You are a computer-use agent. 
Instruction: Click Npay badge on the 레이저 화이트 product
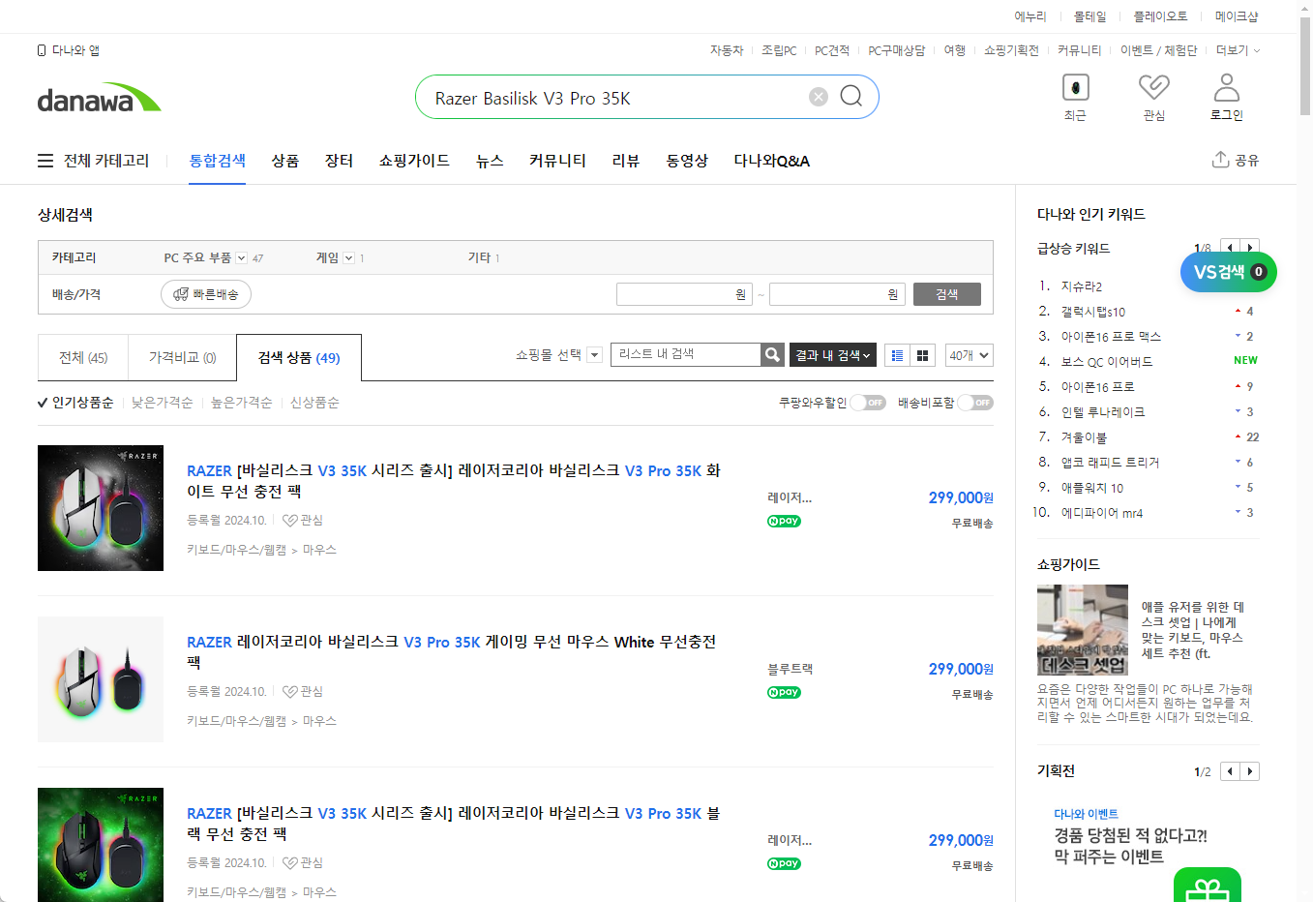784,521
